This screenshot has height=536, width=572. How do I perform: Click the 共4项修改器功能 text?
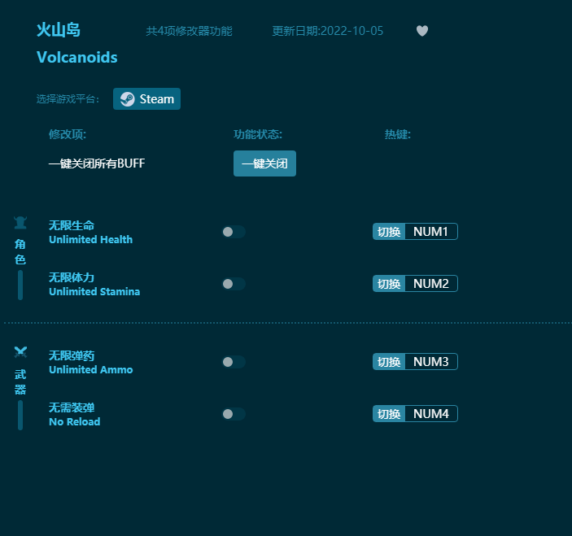point(189,31)
